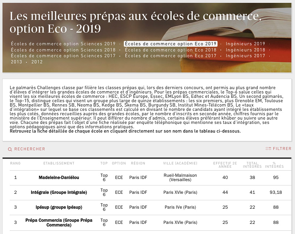Sort by the Rang column header
The height and width of the screenshot is (234, 295).
coord(16,163)
